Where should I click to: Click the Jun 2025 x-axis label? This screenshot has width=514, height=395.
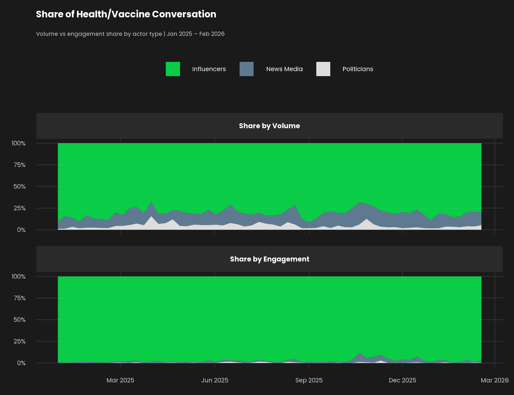[215, 380]
